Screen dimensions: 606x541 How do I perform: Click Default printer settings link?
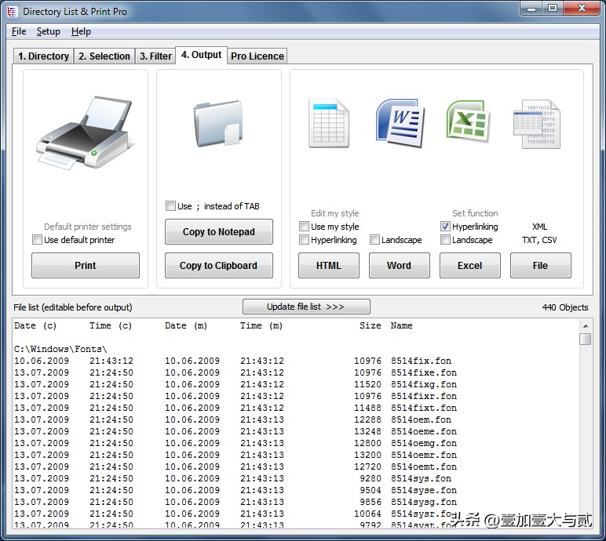coord(88,227)
